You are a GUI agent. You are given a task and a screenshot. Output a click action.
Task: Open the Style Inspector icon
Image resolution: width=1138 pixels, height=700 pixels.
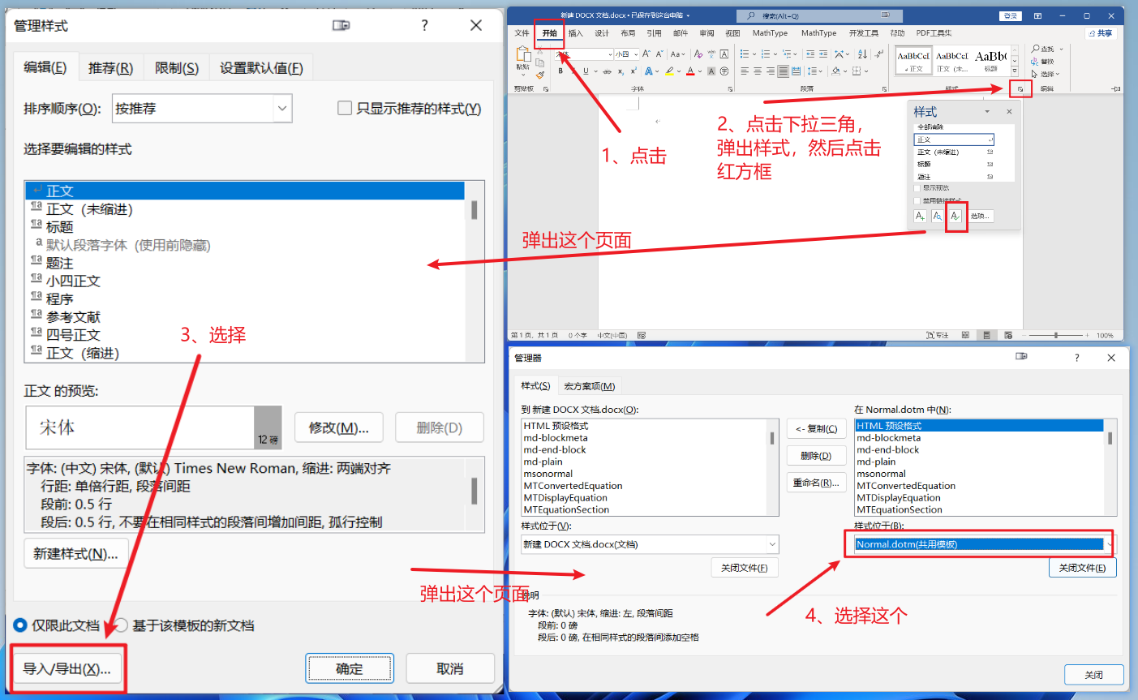point(938,216)
